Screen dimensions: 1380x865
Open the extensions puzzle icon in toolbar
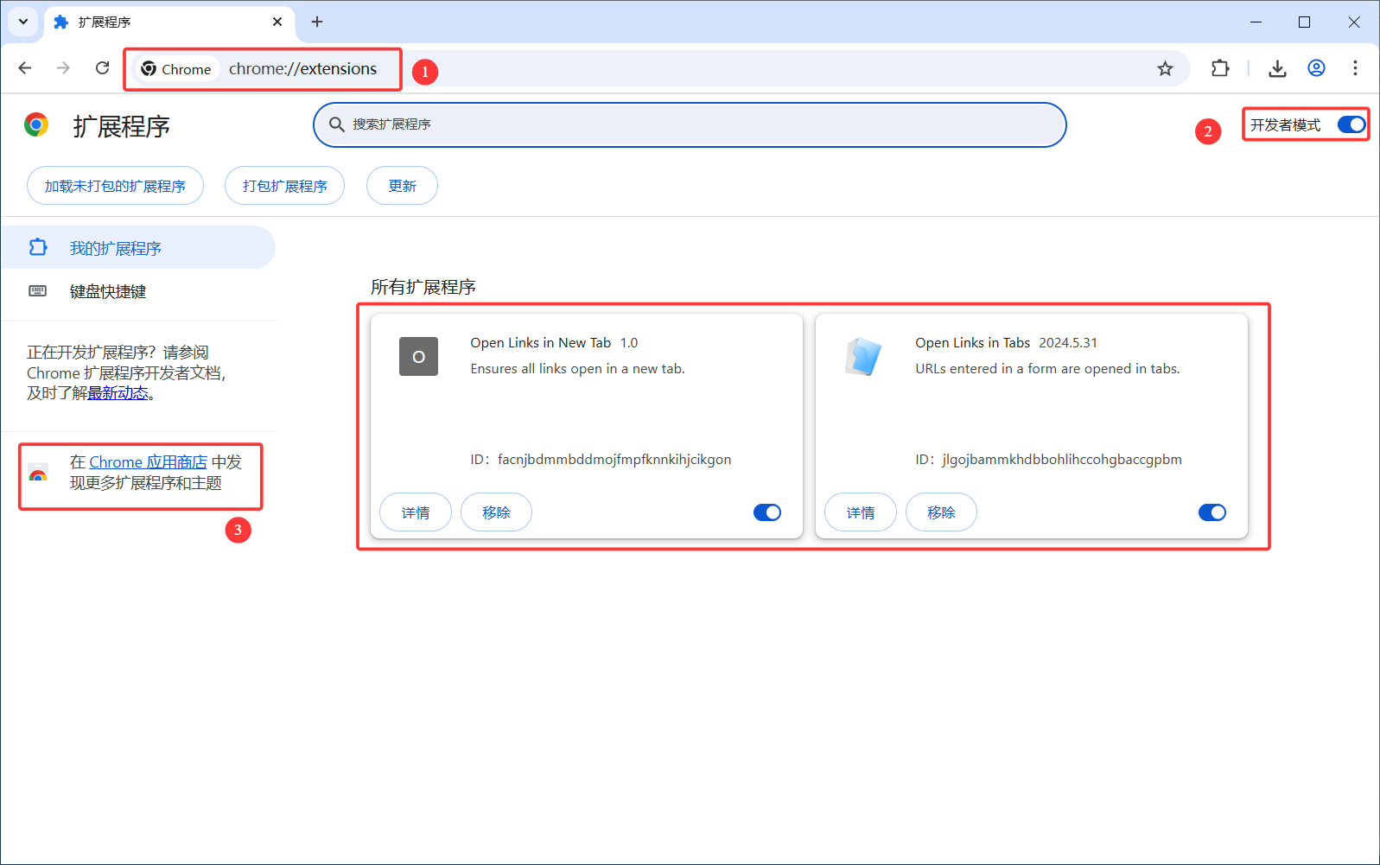click(x=1220, y=68)
